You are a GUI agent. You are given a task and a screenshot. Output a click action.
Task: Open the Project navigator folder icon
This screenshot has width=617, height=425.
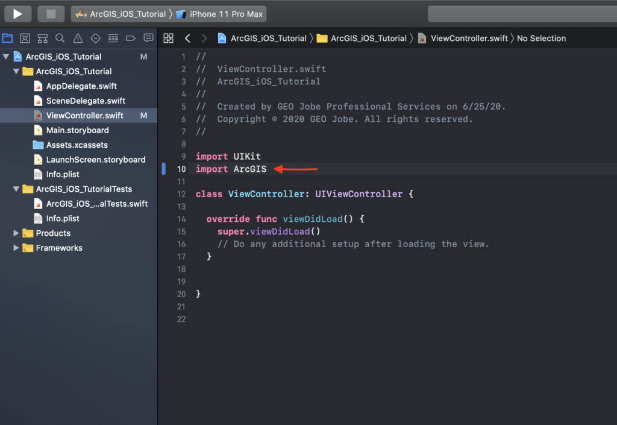pyautogui.click(x=7, y=39)
